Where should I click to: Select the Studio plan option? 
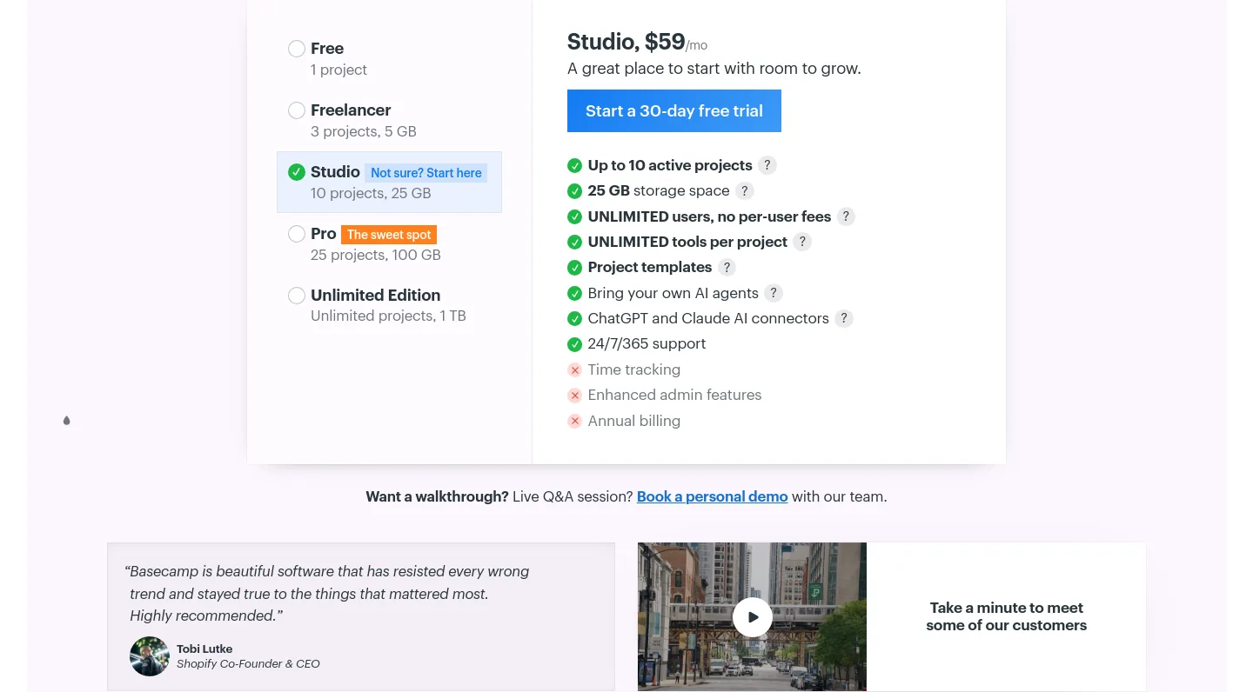click(389, 183)
